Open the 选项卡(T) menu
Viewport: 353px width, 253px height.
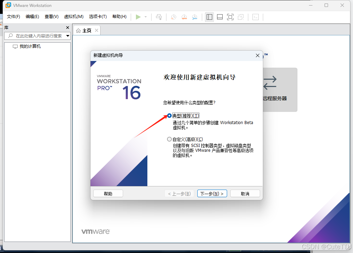tap(98, 17)
